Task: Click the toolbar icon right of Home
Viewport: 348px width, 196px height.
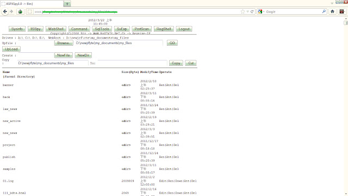Action: 342,11
